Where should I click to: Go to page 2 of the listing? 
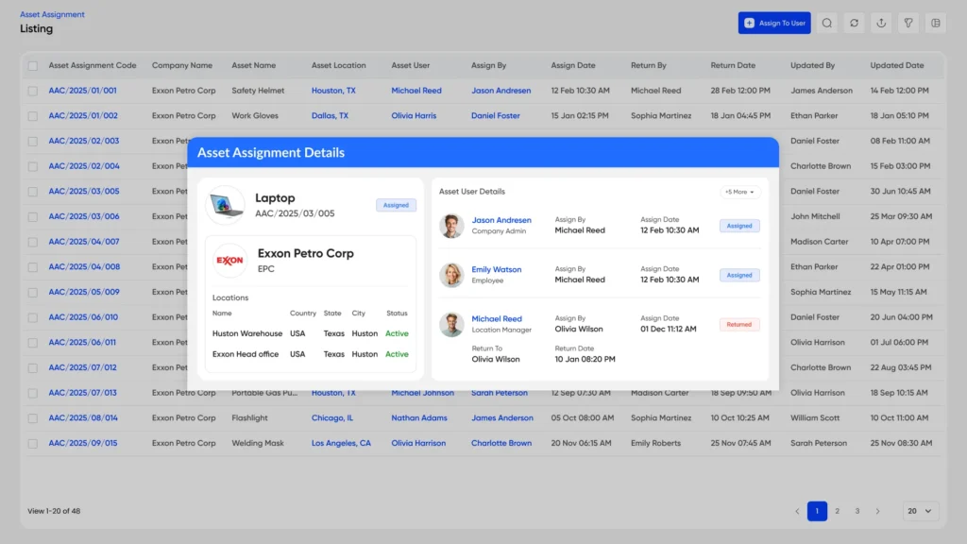point(837,511)
